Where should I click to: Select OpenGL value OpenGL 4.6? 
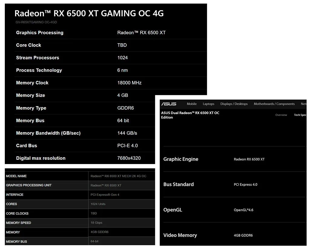244,210
